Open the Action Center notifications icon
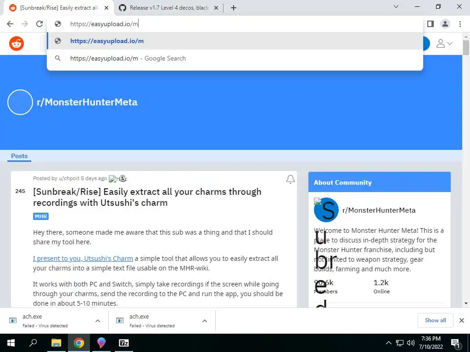Viewport: 470px width, 352px height. point(455,343)
